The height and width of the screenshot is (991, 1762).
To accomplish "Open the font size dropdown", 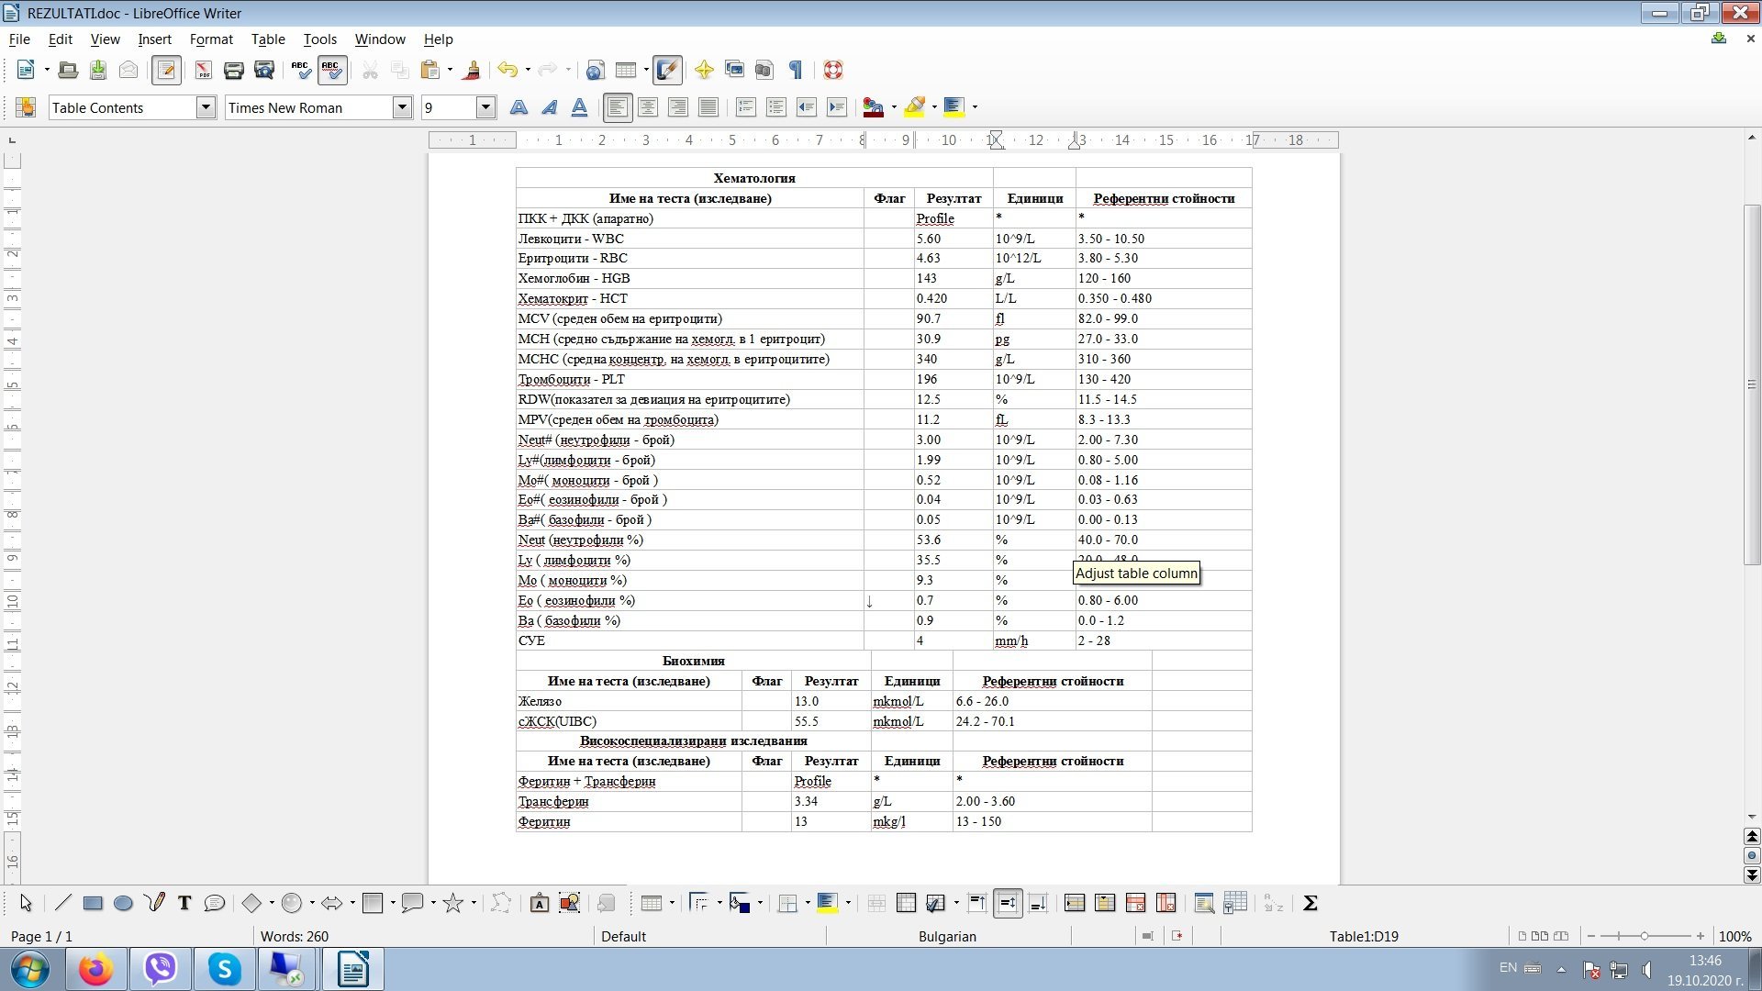I will (x=485, y=107).
